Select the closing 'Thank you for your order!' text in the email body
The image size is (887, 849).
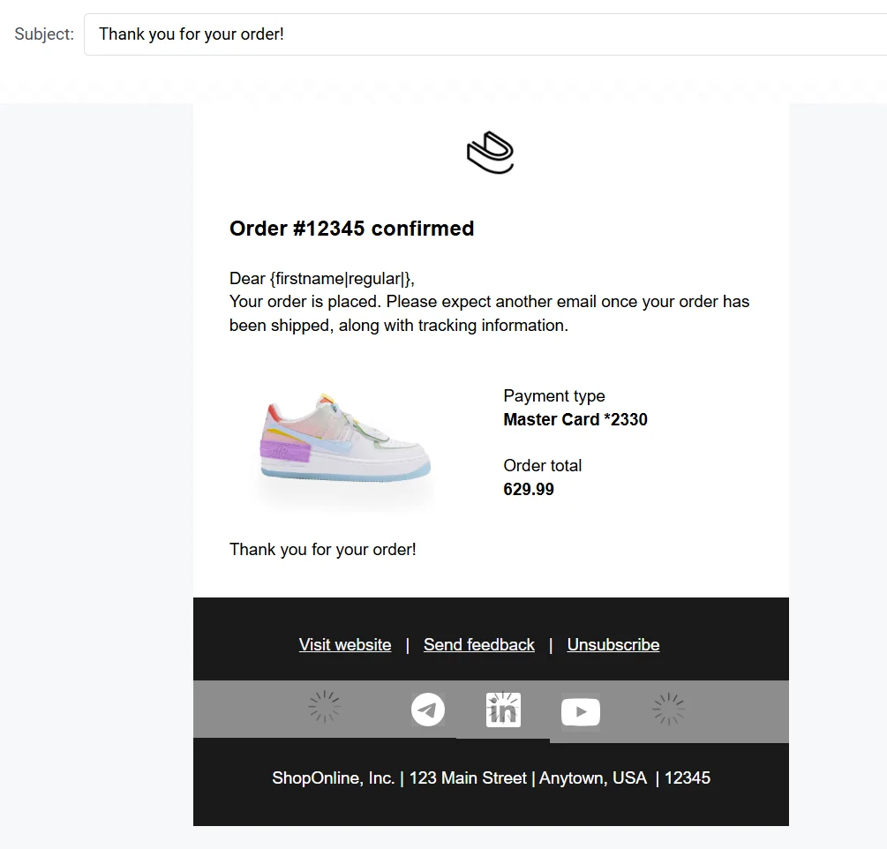point(322,549)
